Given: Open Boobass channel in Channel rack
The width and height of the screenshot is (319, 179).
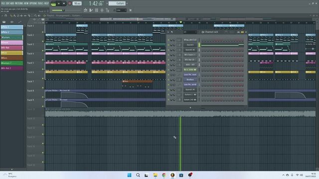Looking at the screenshot, I should (190, 80).
